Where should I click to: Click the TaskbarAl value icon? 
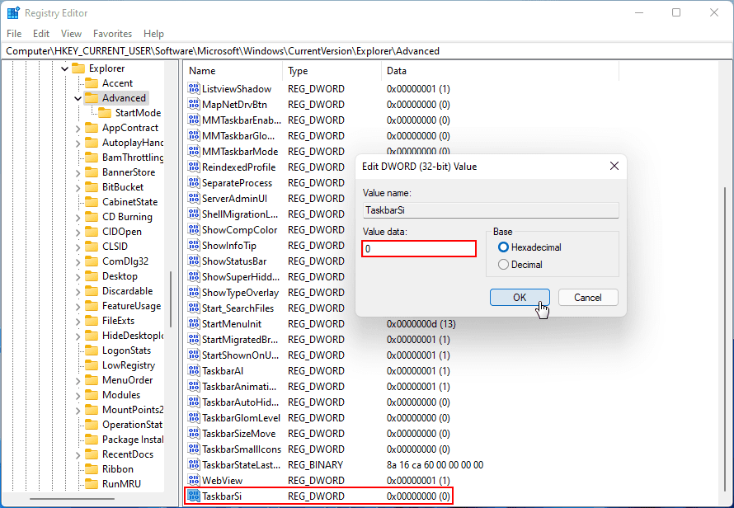tap(193, 371)
